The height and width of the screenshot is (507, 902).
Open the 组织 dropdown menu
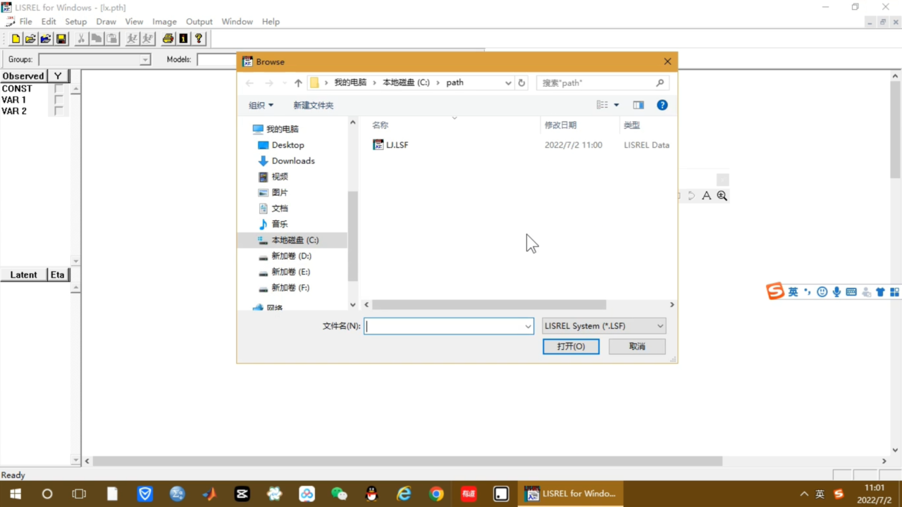261,105
